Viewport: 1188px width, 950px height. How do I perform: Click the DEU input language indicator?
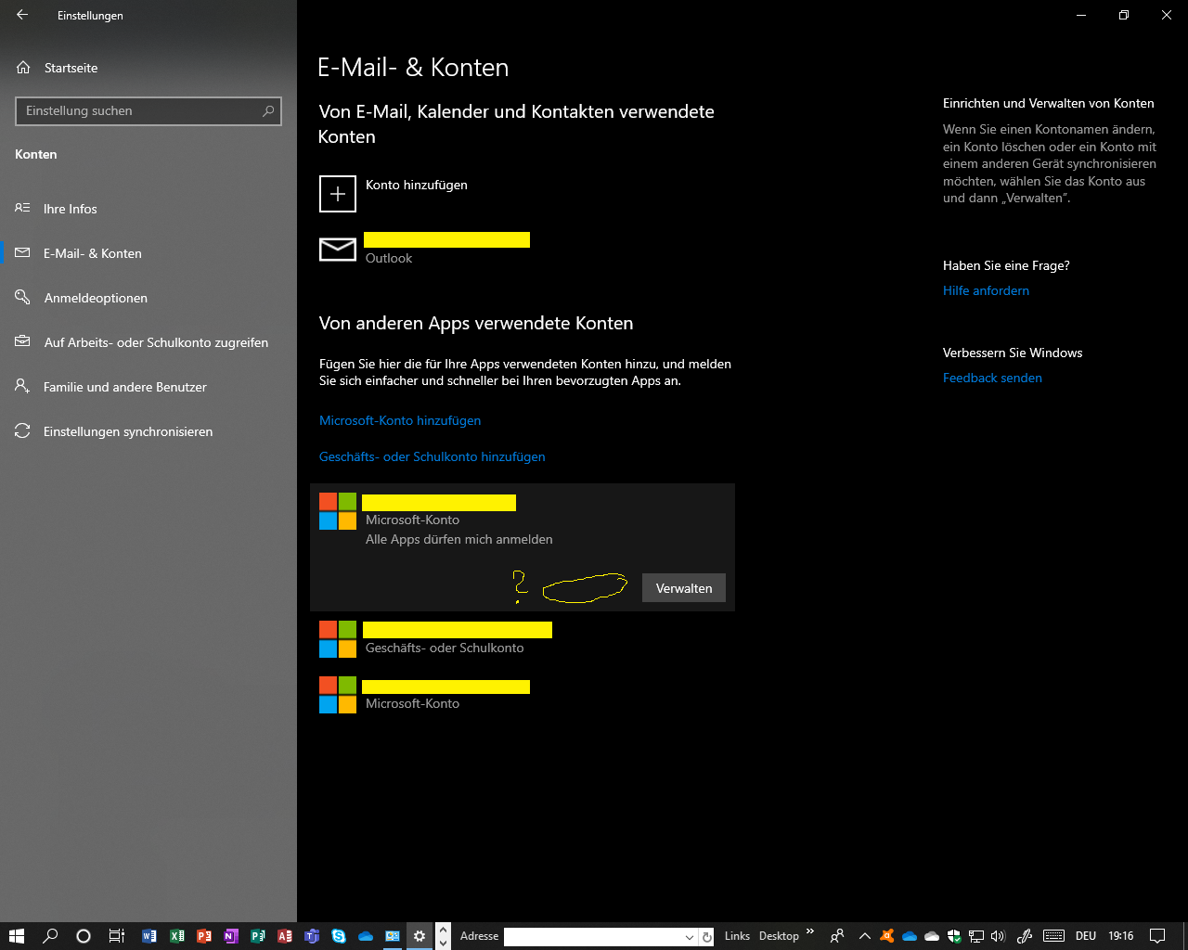click(1086, 936)
